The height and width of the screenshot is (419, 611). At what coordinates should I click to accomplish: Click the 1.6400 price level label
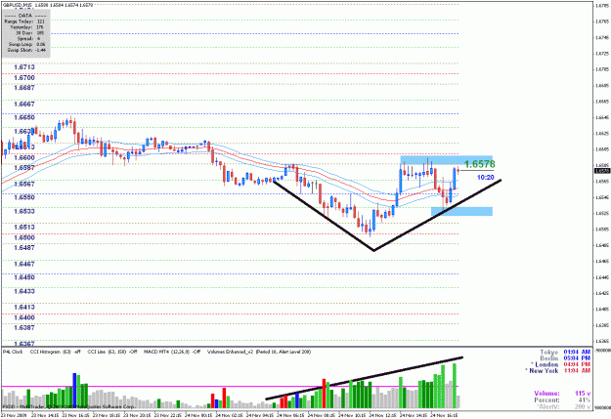point(24,317)
